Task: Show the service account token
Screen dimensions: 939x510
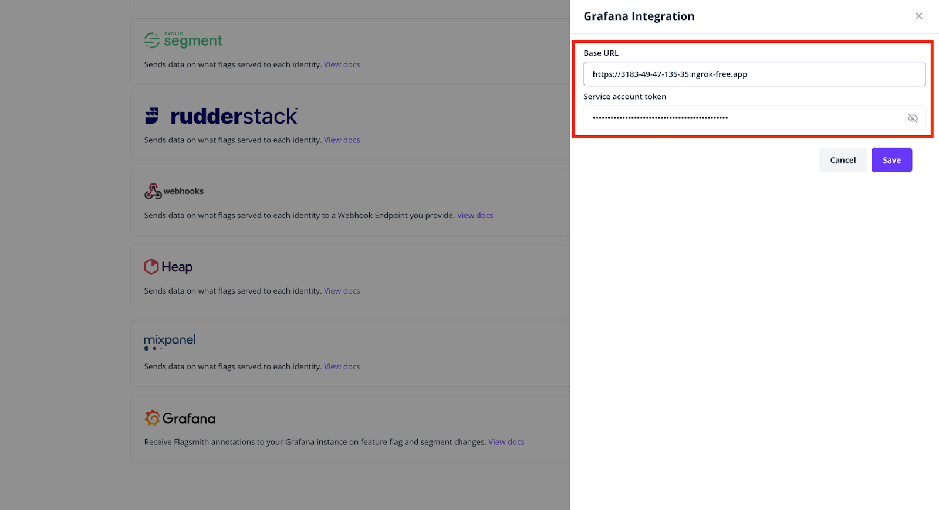Action: coord(913,118)
